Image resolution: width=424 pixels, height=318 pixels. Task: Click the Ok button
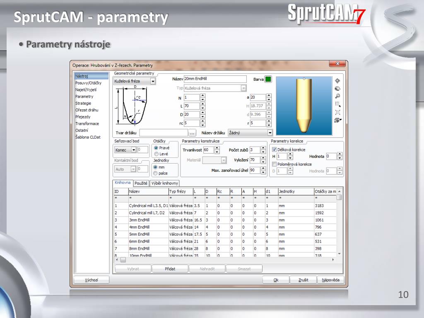[x=276, y=280]
